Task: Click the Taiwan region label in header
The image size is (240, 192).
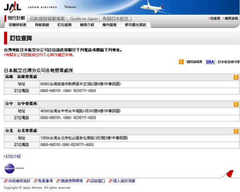Action: 70,7
